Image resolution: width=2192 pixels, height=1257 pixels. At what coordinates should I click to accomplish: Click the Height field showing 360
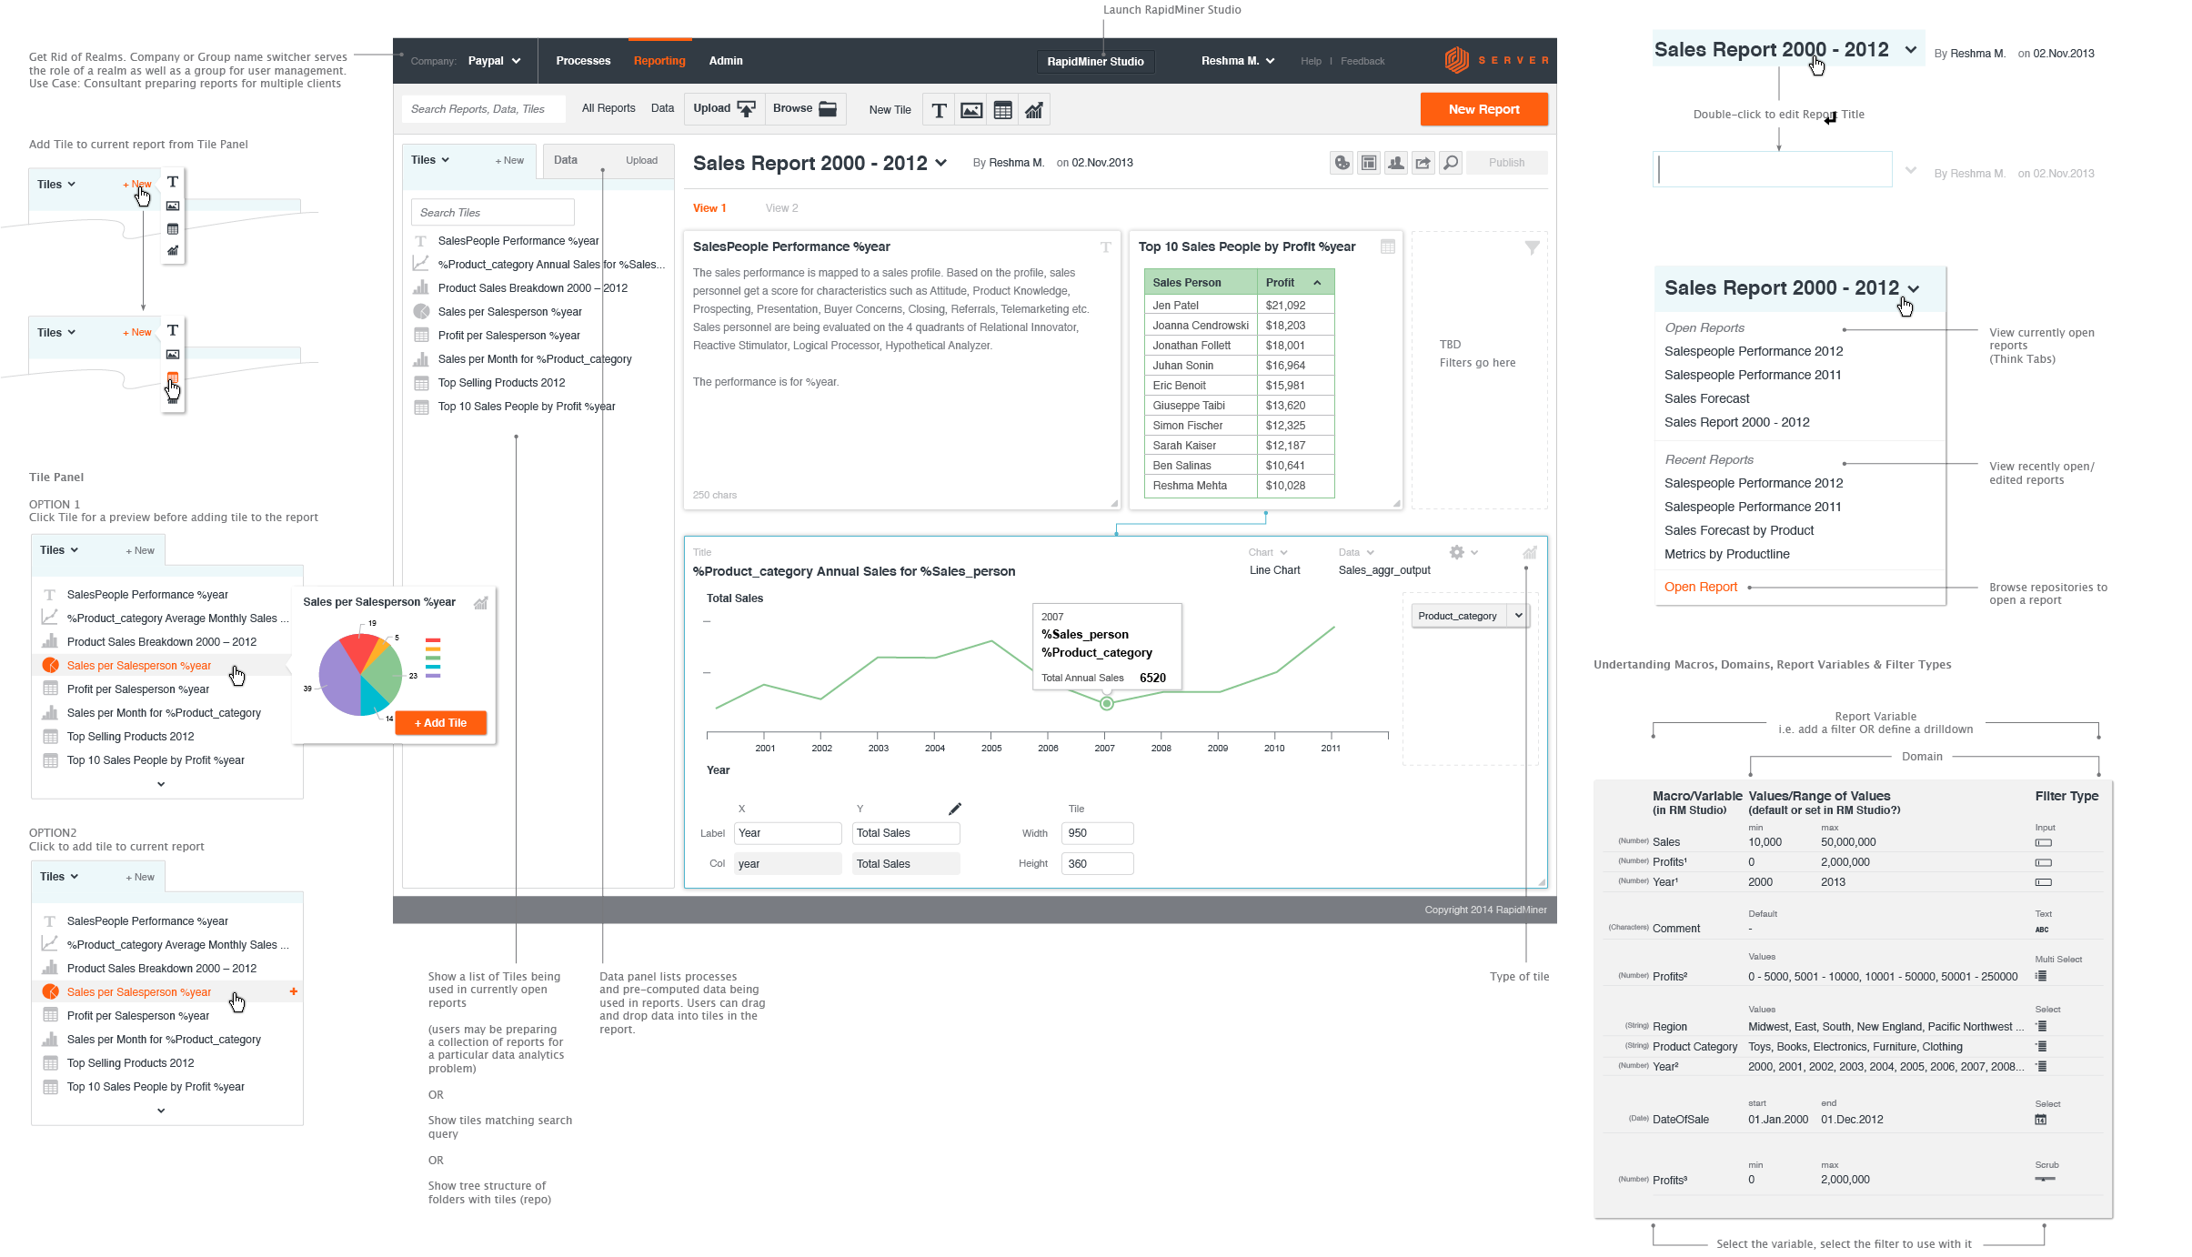[1097, 864]
